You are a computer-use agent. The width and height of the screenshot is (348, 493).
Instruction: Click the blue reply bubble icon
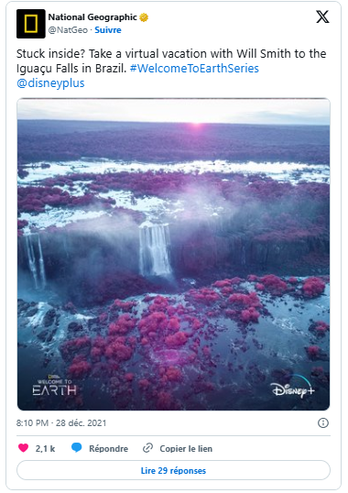point(77,448)
